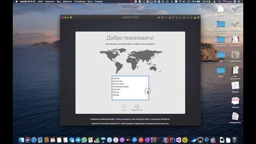Open Terminal from the Dock

[160, 140]
